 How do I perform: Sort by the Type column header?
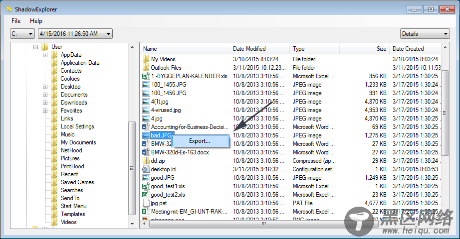click(314, 49)
